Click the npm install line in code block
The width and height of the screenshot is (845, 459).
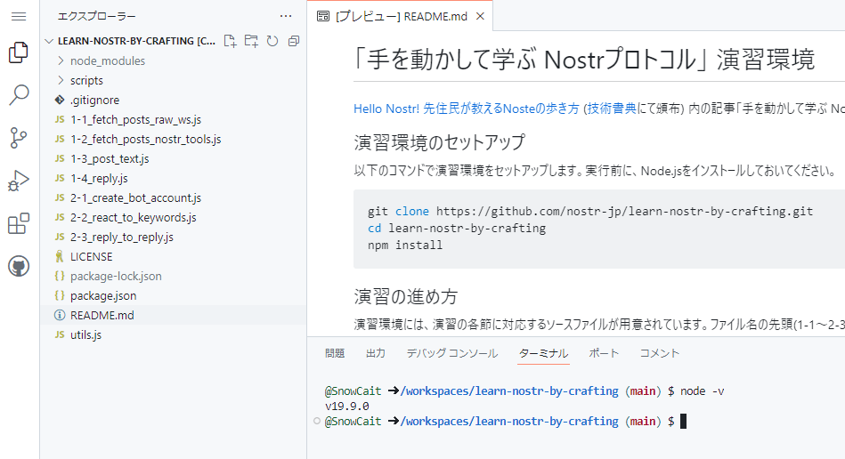coord(405,245)
